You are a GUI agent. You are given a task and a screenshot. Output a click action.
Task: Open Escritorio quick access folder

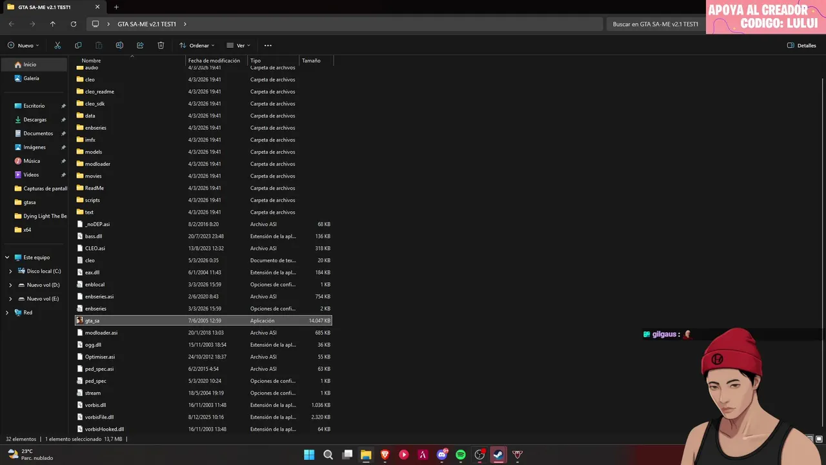[x=34, y=106]
